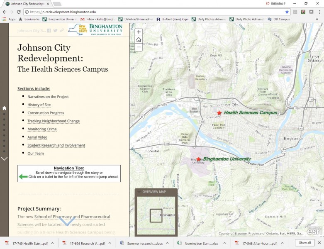Click the sidebar home navigation icon
The height and width of the screenshot is (249, 324).
pyautogui.click(x=4, y=108)
